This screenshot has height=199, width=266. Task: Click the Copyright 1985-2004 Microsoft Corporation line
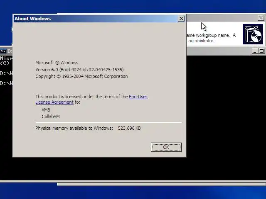[x=81, y=76]
